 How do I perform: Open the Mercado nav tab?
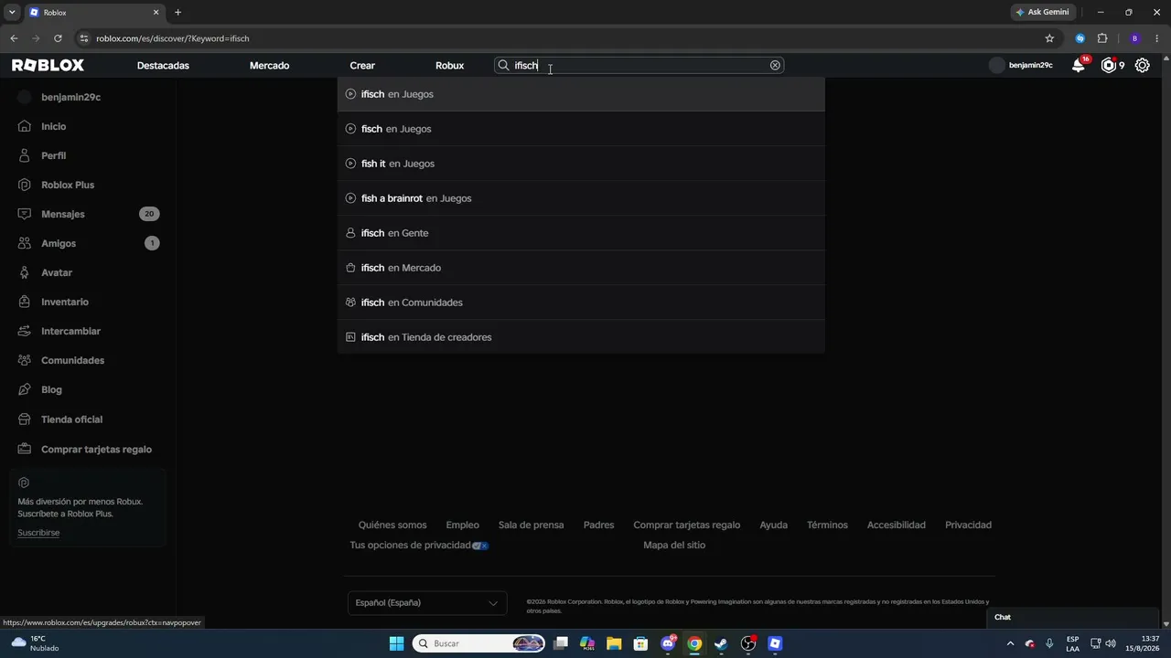(269, 66)
